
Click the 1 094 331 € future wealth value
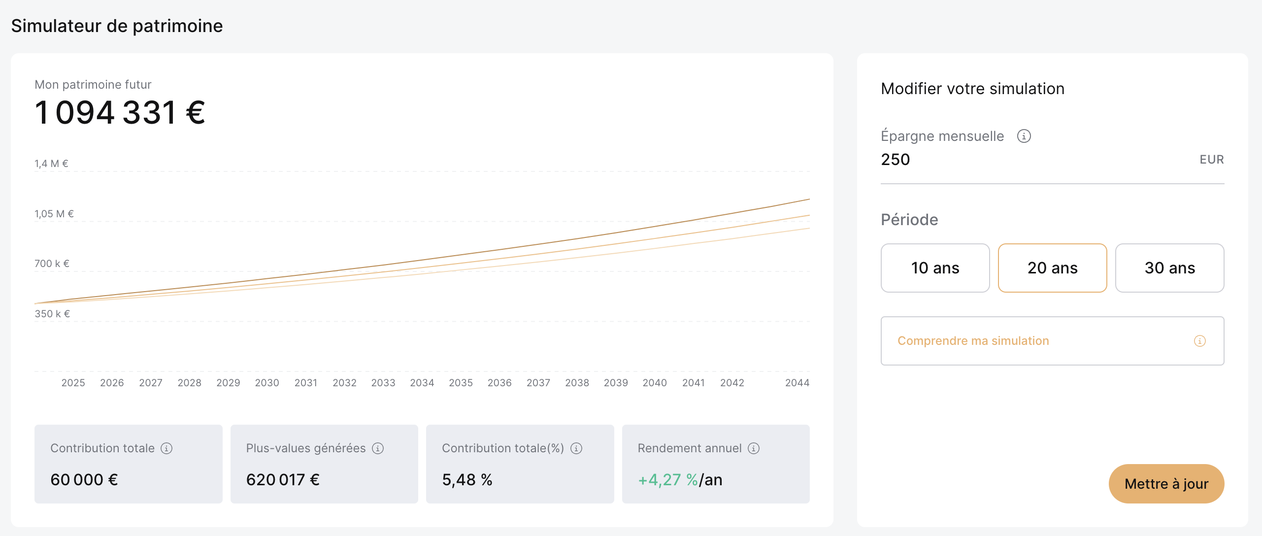click(120, 112)
